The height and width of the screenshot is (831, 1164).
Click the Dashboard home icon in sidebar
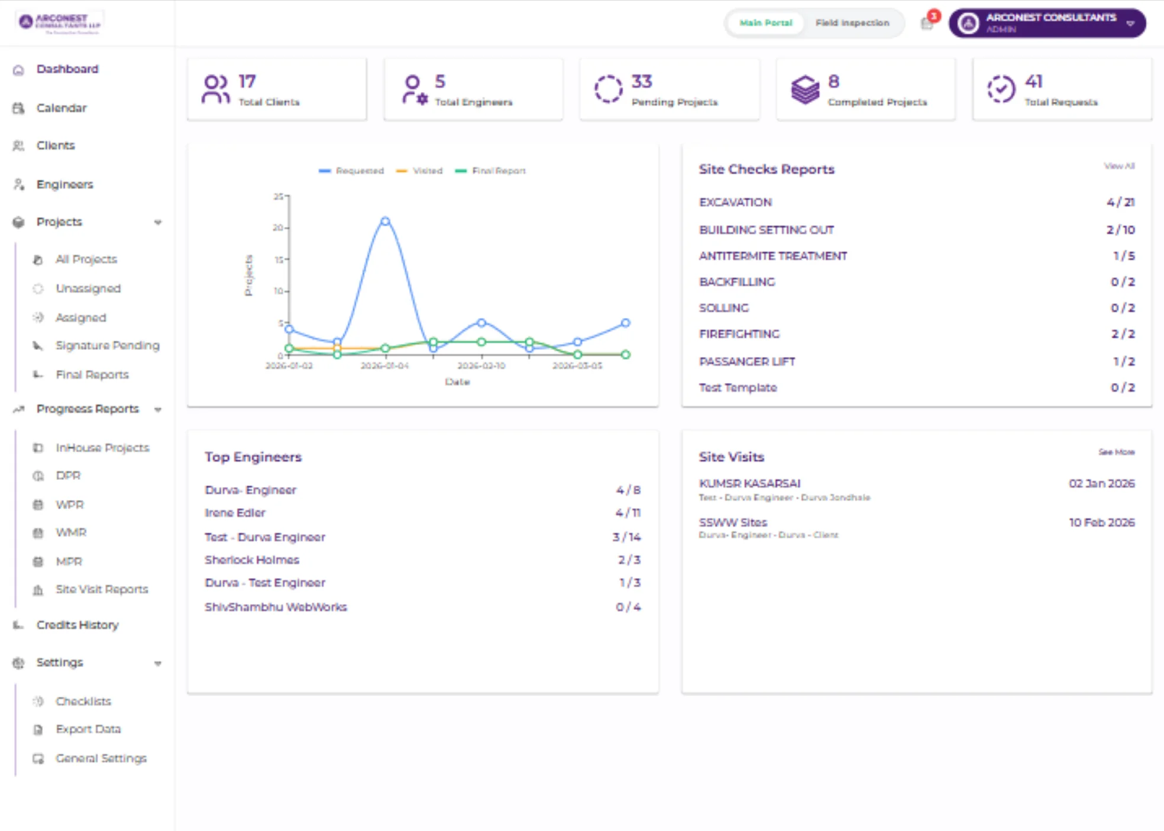point(18,70)
